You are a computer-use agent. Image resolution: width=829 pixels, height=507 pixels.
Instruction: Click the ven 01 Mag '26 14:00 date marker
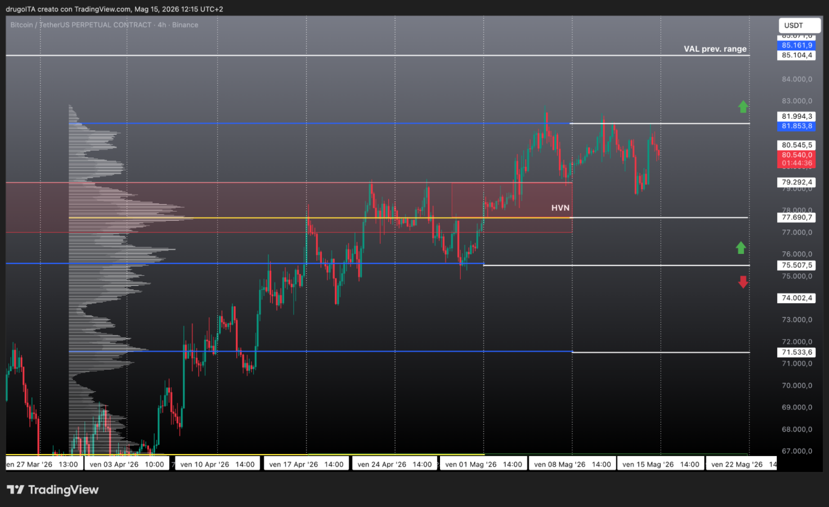tap(484, 464)
